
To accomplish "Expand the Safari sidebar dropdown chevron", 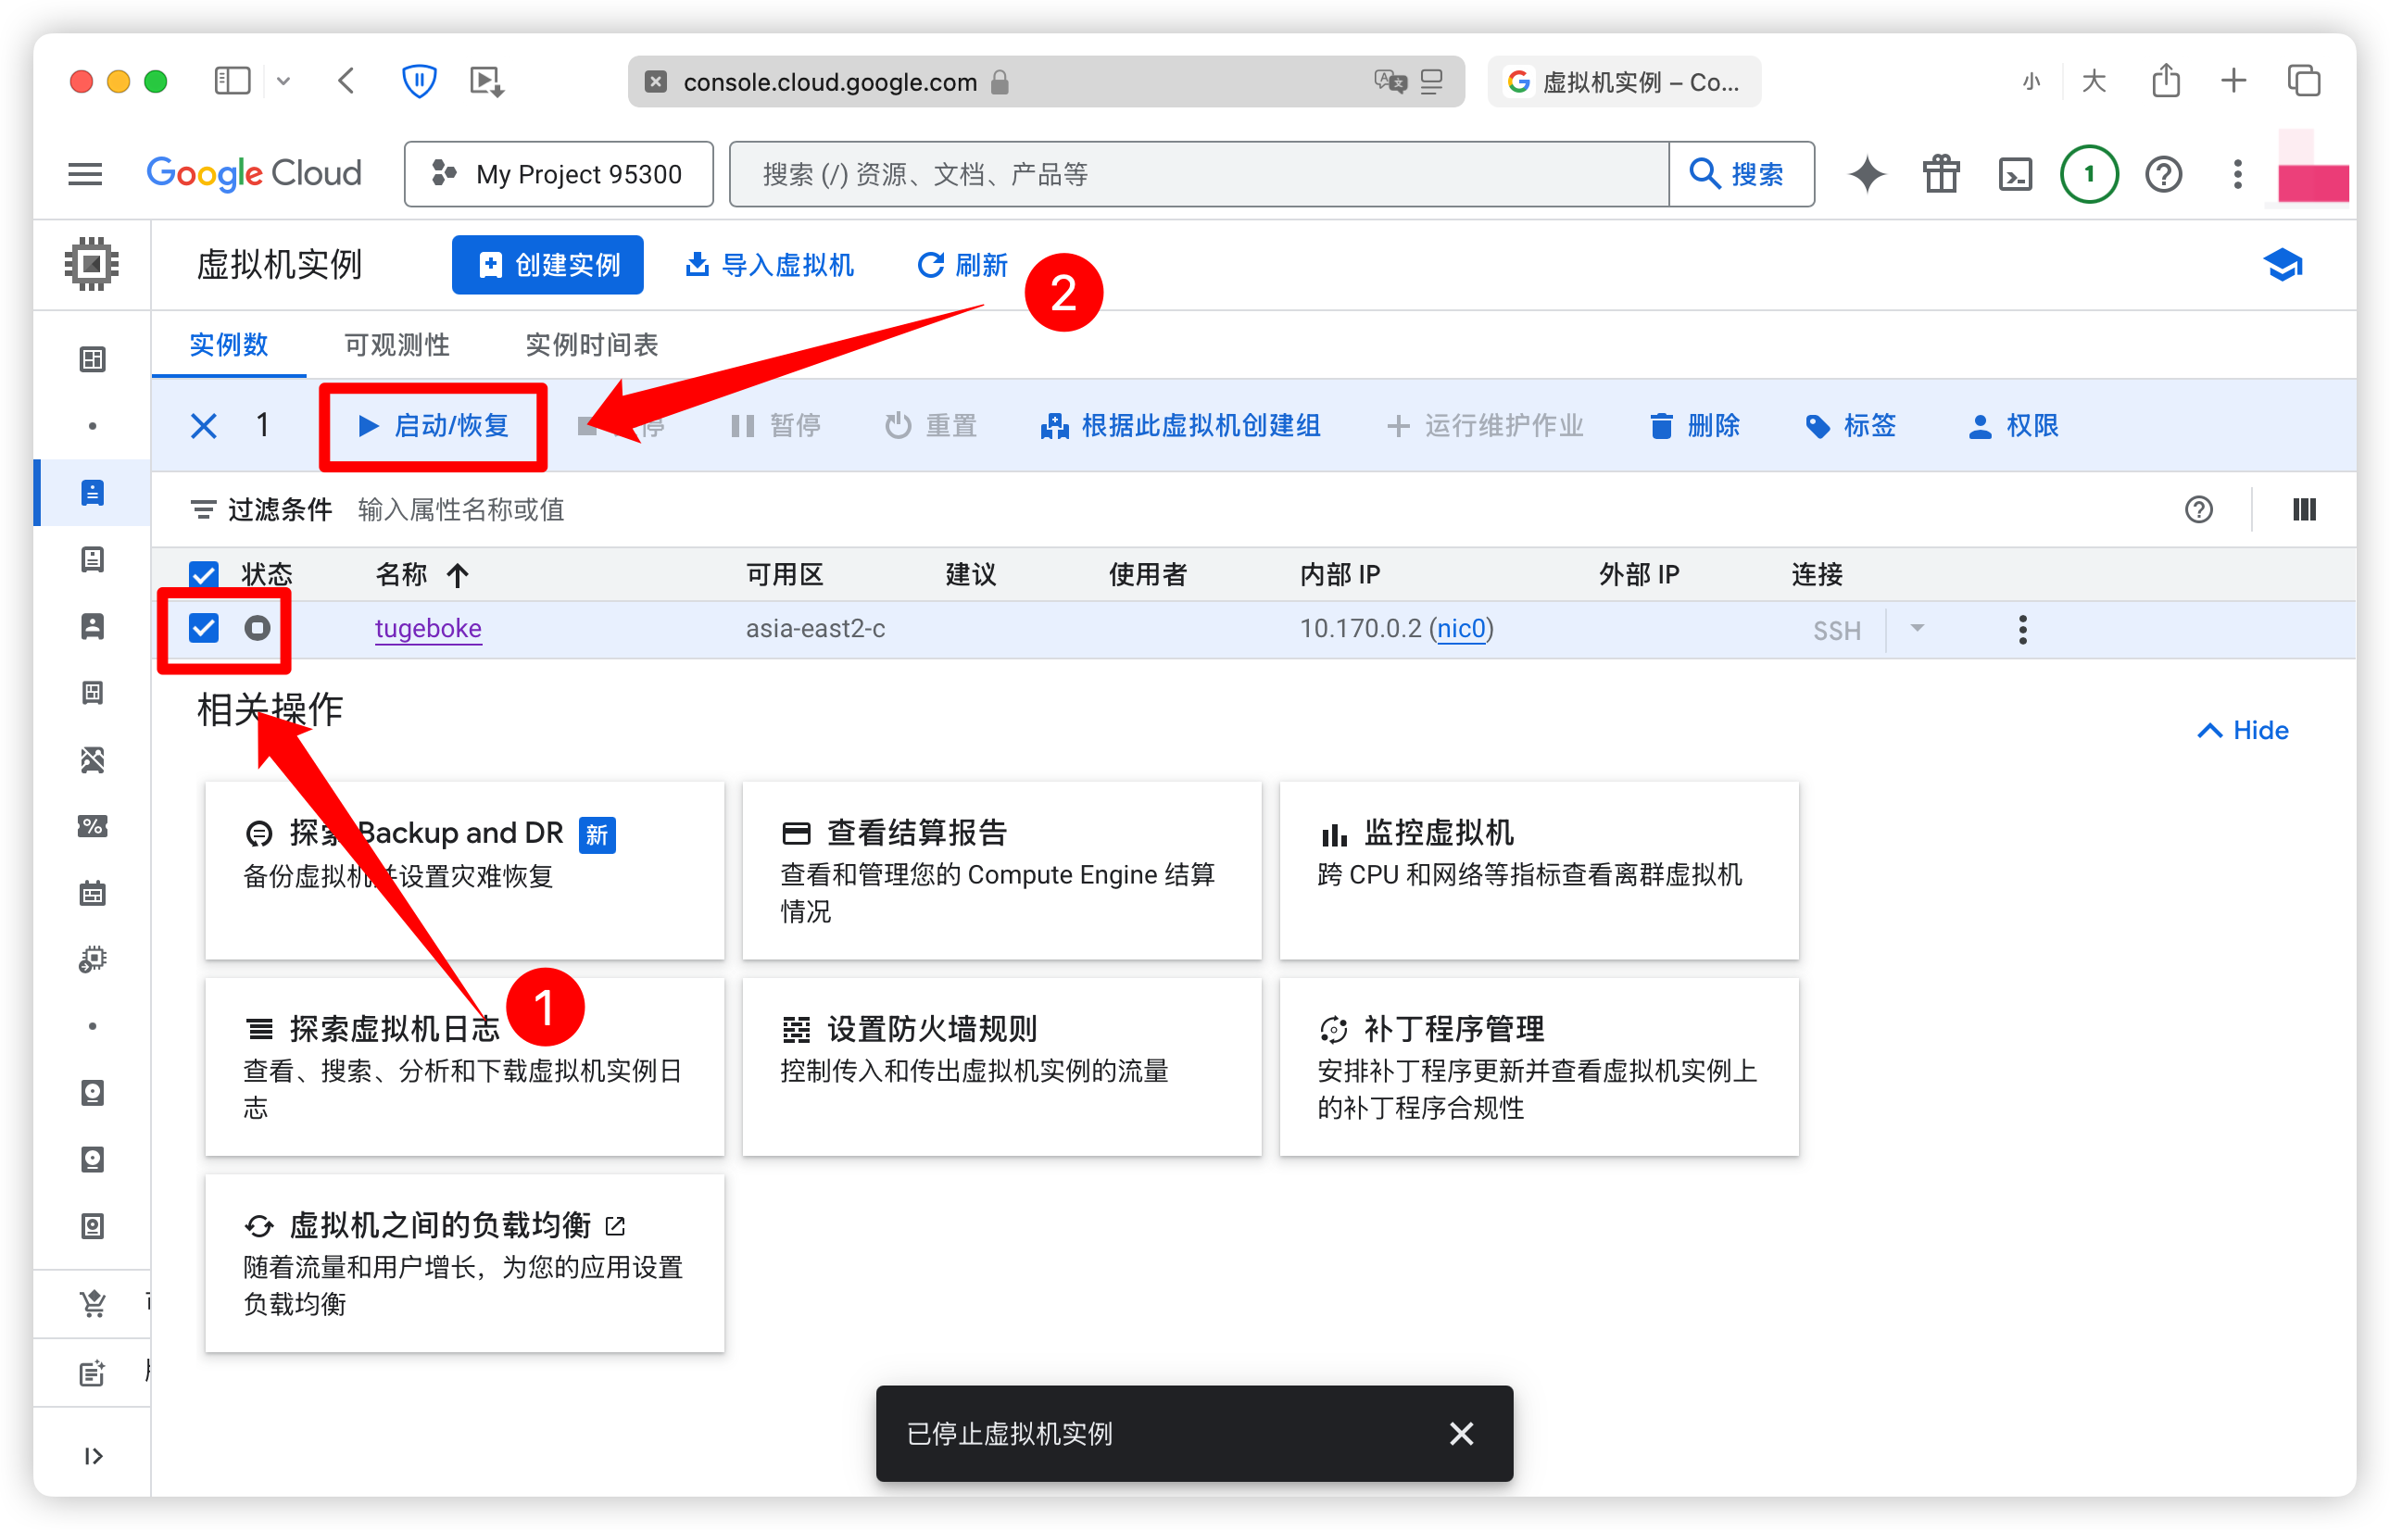I will tap(283, 81).
